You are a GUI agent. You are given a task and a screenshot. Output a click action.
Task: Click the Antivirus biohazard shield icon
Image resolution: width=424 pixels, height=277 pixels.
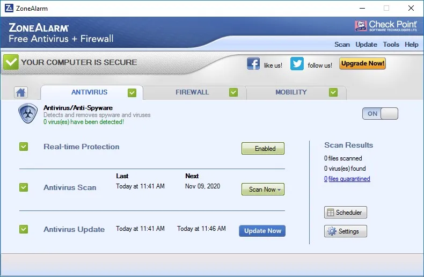click(28, 113)
